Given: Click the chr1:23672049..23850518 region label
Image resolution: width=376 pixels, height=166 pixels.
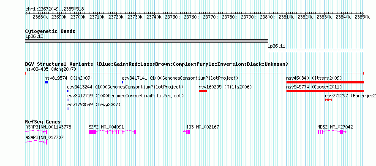Looking at the screenshot, I should pos(54,9).
